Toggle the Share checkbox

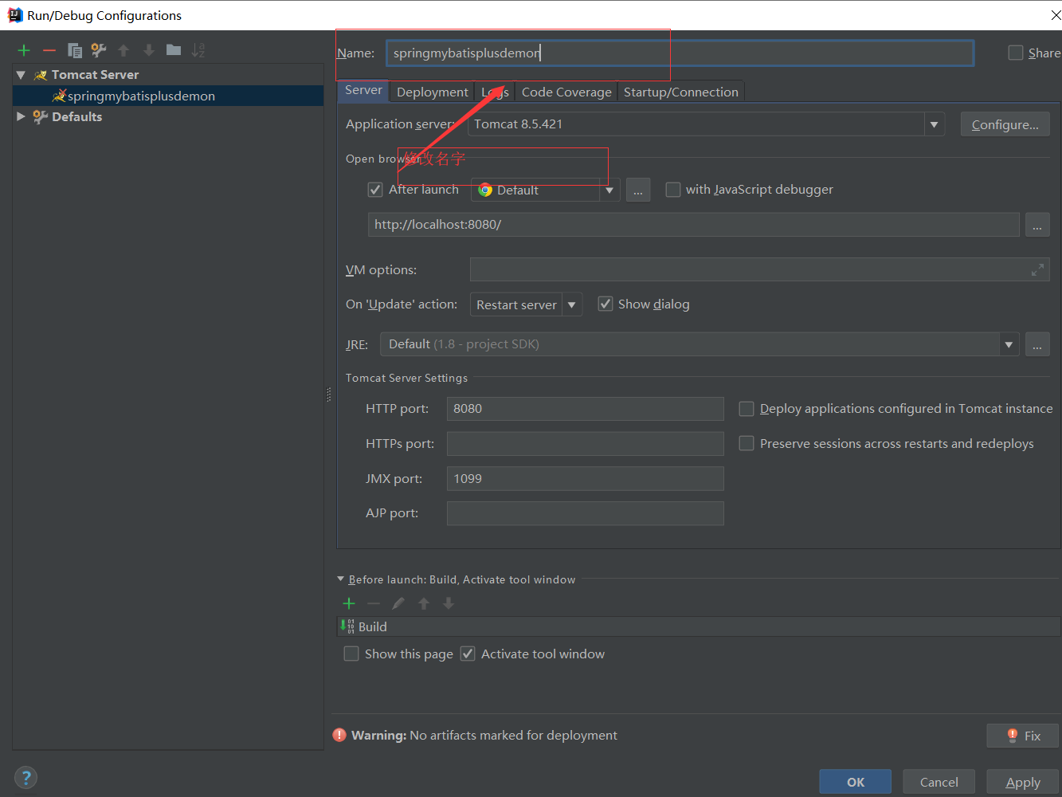click(x=1016, y=53)
